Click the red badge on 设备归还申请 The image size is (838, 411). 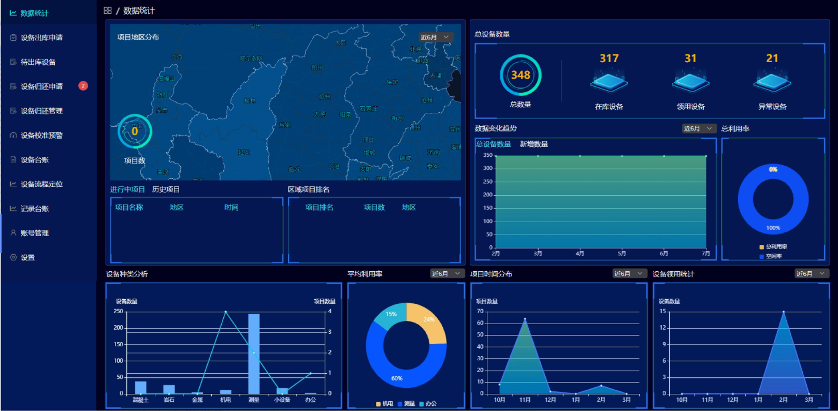[83, 86]
